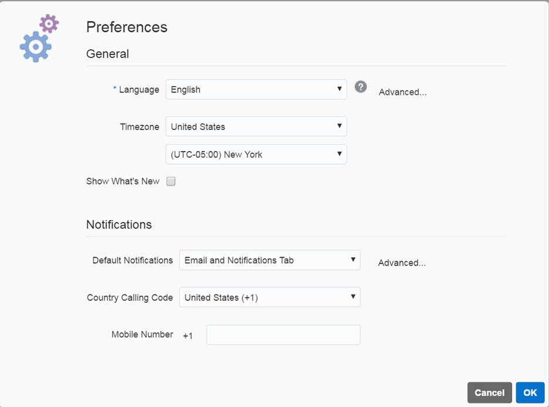Click the Notifications section heading

pyautogui.click(x=119, y=225)
